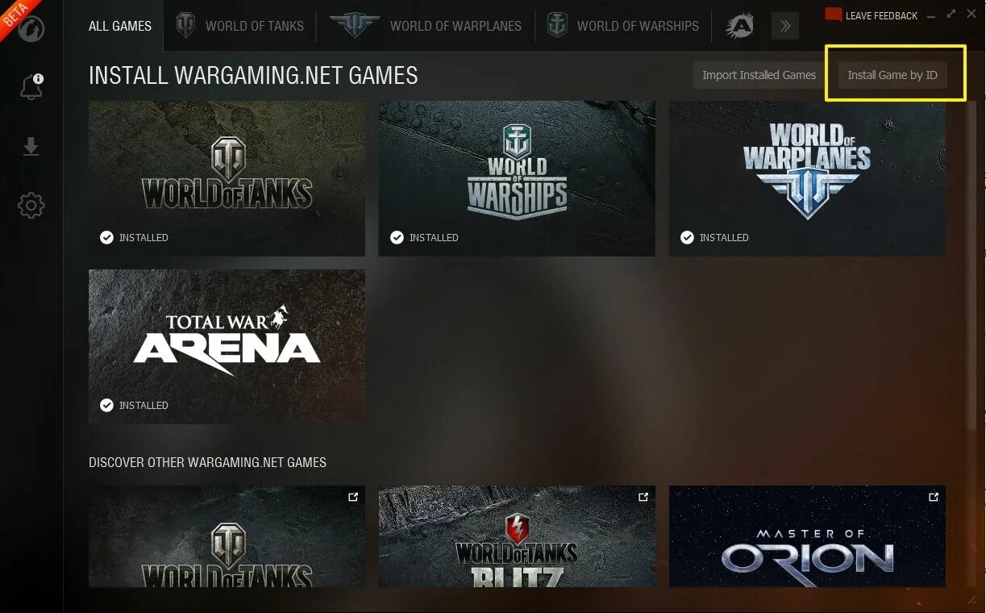
Task: Click installed checkmark on World of Warships card
Action: 397,237
